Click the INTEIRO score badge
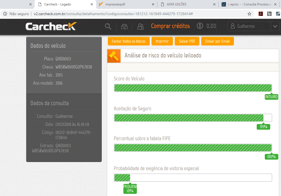Screen dimensions: 281x196 [271, 97]
